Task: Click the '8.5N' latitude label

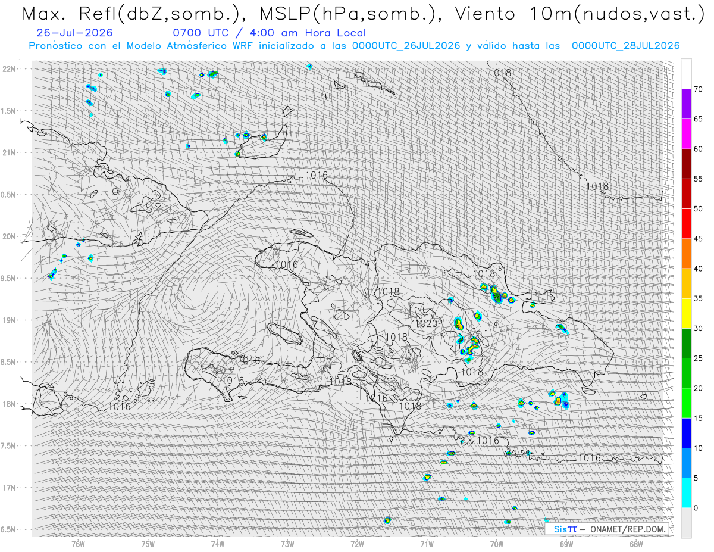Action: 8,362
